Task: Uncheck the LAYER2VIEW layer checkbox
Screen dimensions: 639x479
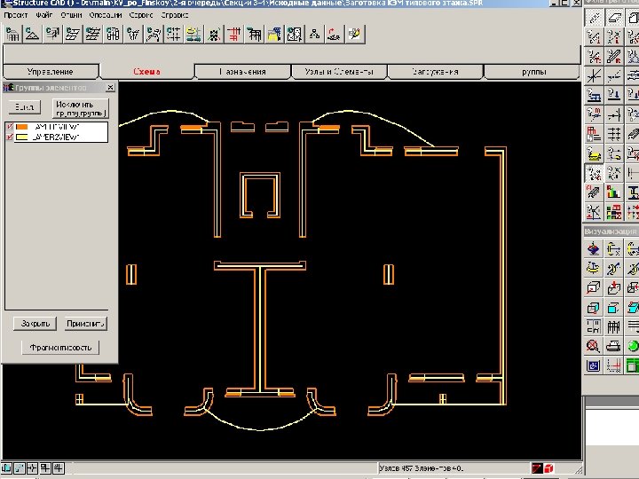Action: click(x=10, y=137)
